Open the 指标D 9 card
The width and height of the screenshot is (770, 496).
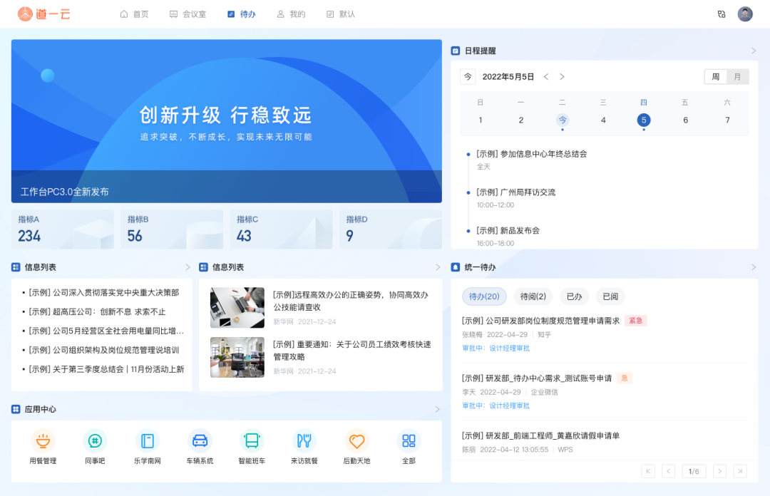click(x=391, y=229)
